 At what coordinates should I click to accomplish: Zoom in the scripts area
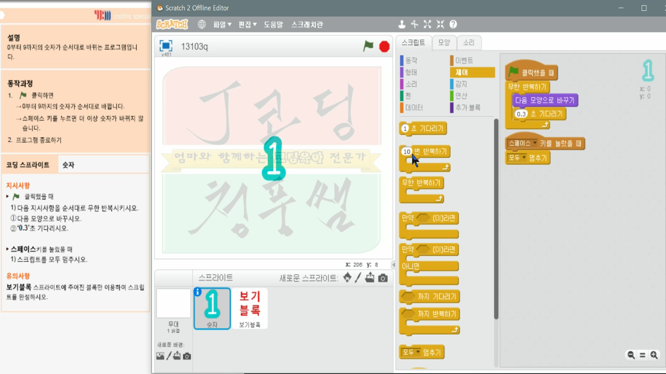tap(654, 355)
